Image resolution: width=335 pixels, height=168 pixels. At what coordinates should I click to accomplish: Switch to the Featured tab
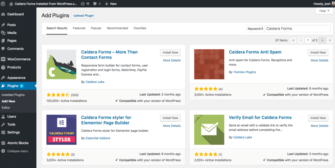click(x=79, y=28)
